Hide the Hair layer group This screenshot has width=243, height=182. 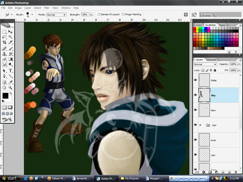pyautogui.click(x=195, y=125)
